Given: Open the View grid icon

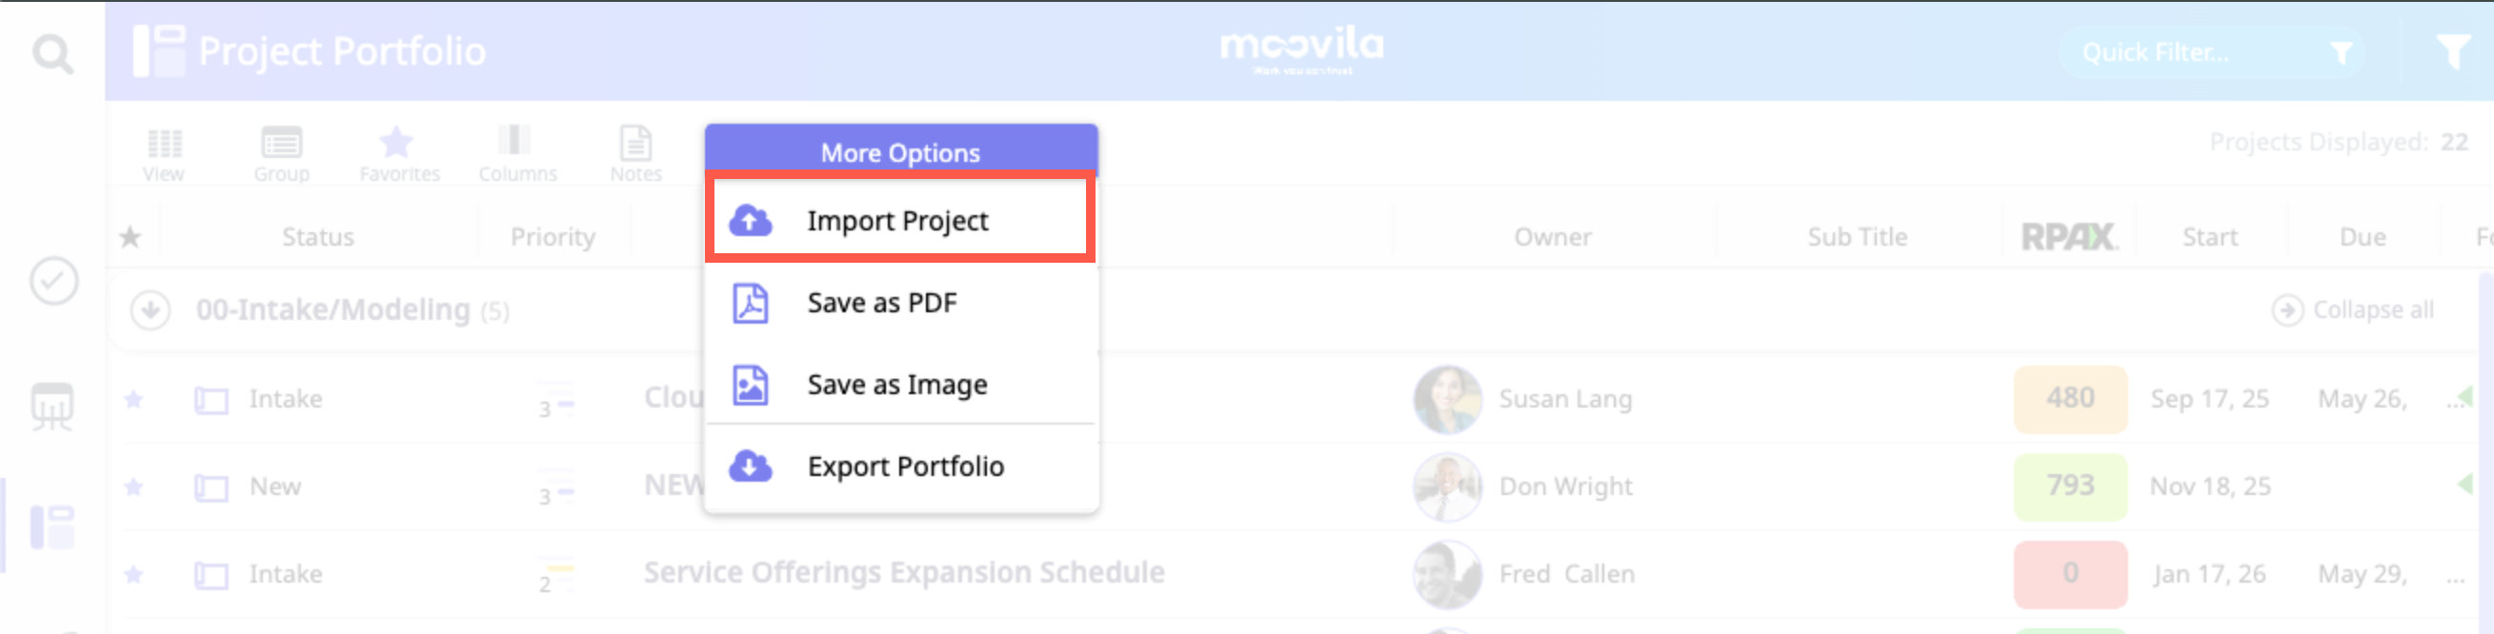Looking at the screenshot, I should [x=164, y=153].
